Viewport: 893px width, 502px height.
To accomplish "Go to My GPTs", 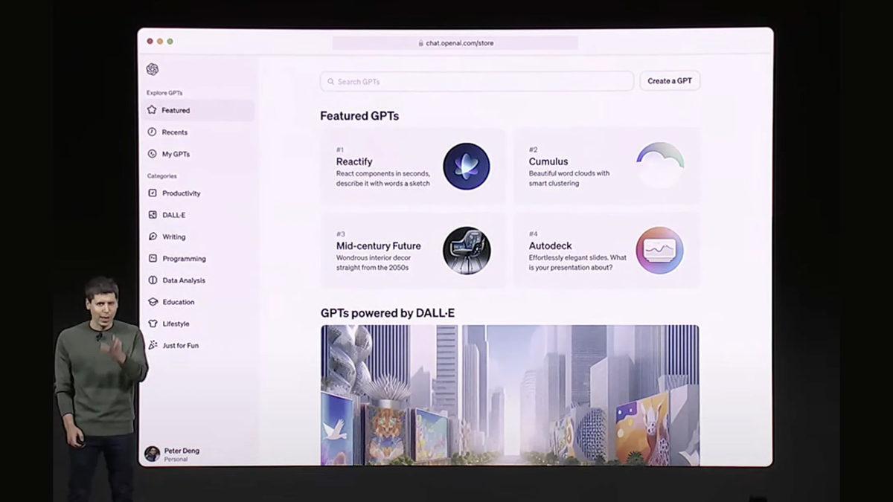I will pos(176,154).
